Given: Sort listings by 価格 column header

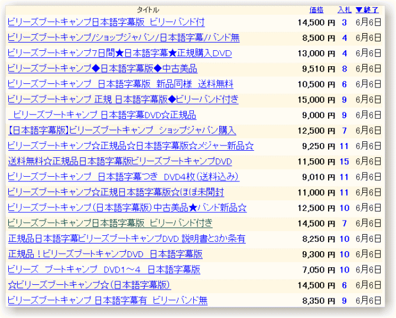Looking at the screenshot, I should tap(316, 10).
